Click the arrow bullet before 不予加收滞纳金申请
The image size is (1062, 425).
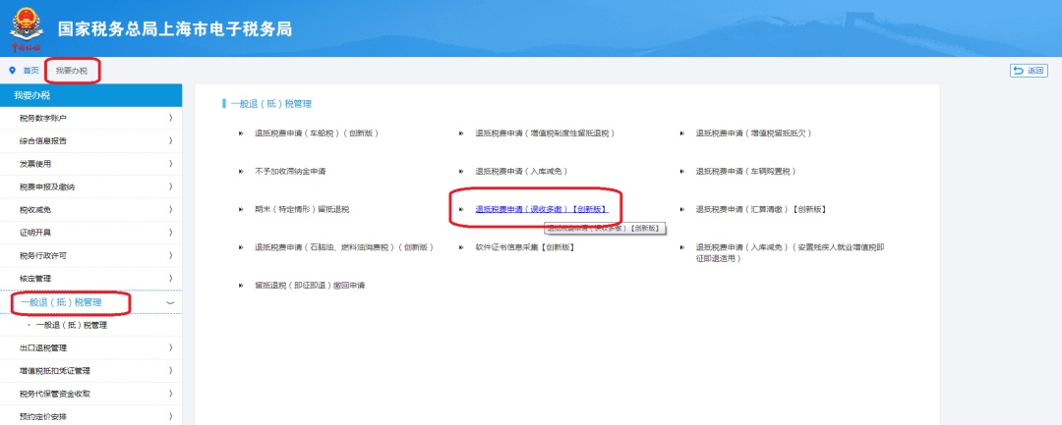(x=240, y=171)
